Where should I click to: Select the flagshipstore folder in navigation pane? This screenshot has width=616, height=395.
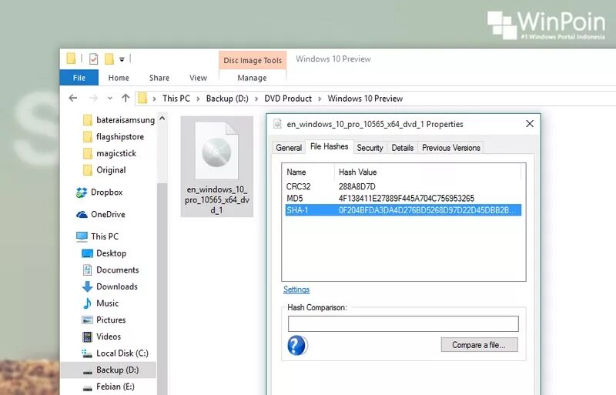coord(113,137)
